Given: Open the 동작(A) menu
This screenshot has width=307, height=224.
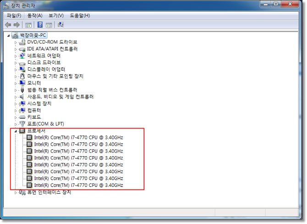Looking at the screenshot, I should (35, 16).
